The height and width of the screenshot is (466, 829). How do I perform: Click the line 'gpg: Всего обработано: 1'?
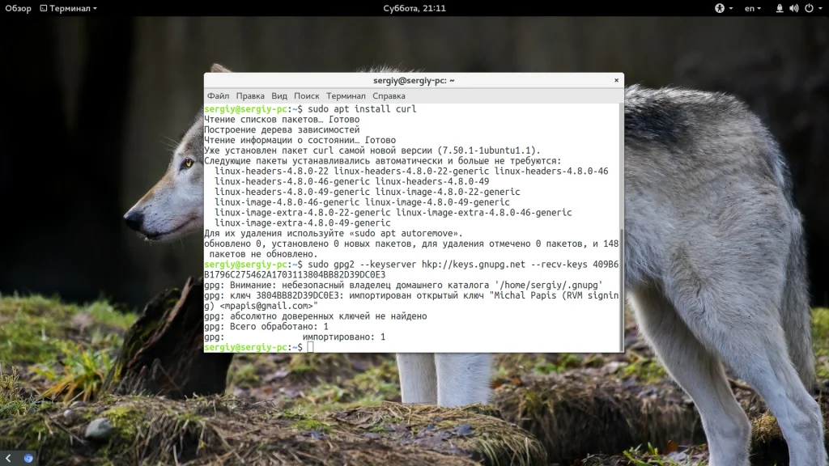click(266, 327)
